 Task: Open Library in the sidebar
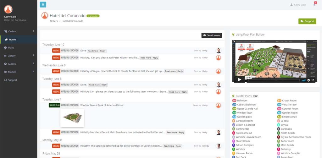coord(12,56)
